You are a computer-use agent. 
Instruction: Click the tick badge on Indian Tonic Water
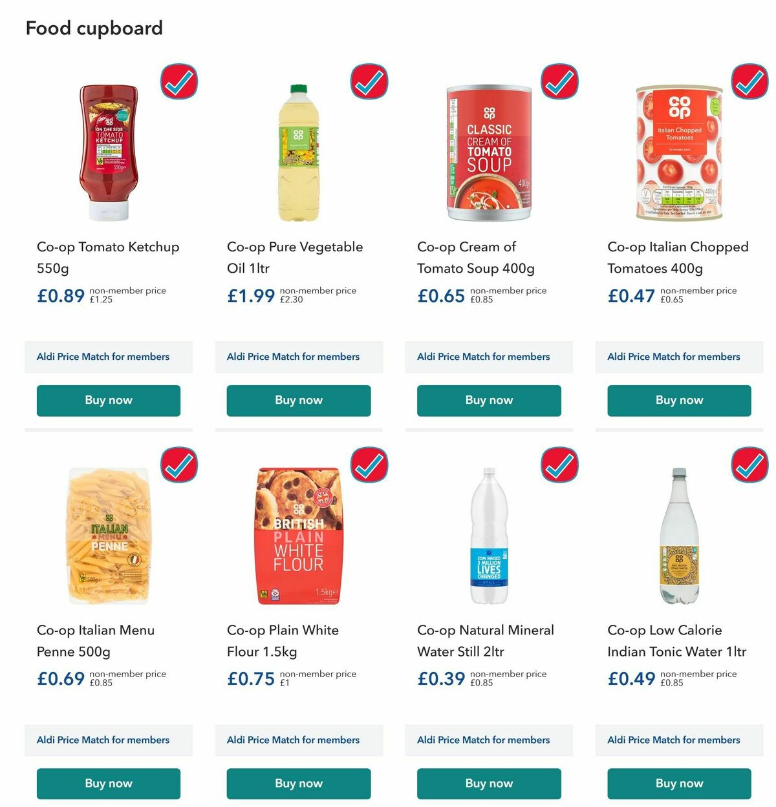click(x=748, y=465)
